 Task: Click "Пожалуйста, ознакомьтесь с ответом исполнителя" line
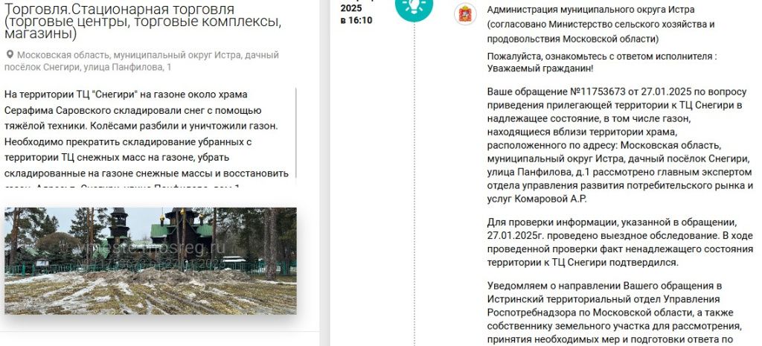click(x=602, y=57)
